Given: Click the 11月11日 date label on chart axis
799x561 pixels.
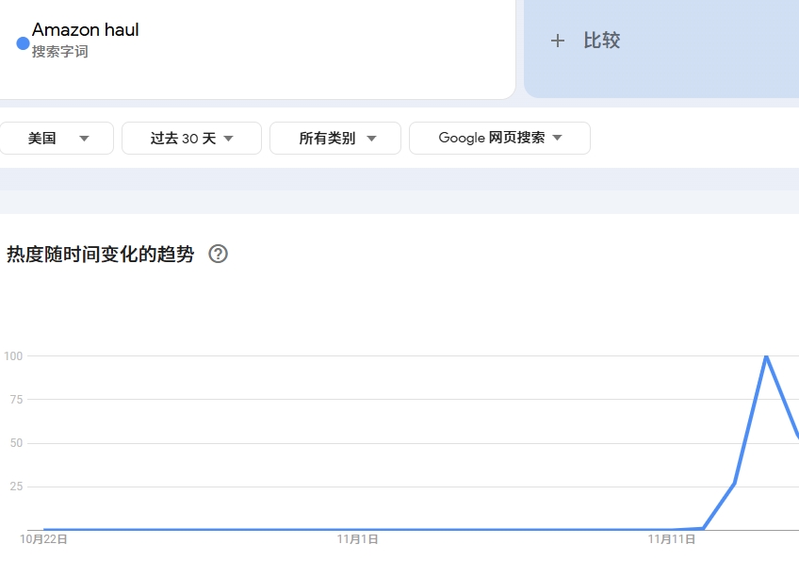Looking at the screenshot, I should coord(671,539).
